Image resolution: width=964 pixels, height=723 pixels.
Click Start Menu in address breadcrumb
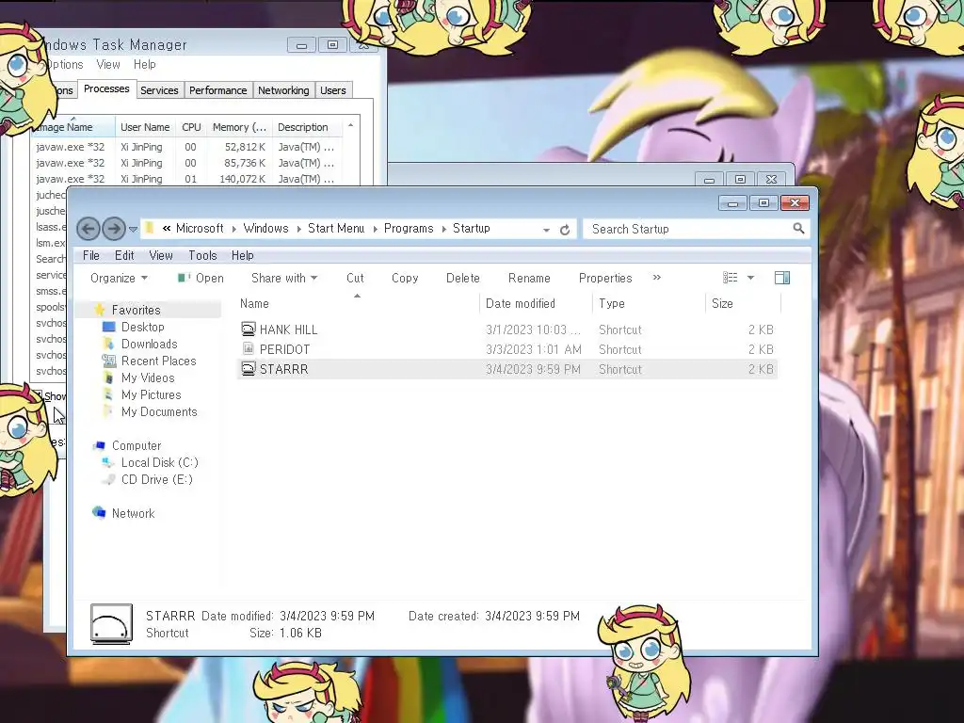pos(336,228)
